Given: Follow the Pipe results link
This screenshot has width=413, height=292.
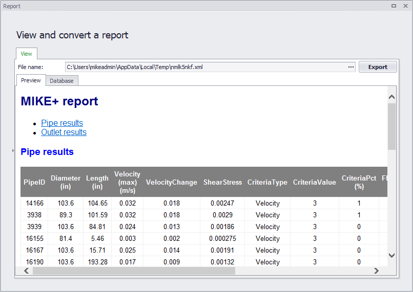Looking at the screenshot, I should [x=62, y=123].
